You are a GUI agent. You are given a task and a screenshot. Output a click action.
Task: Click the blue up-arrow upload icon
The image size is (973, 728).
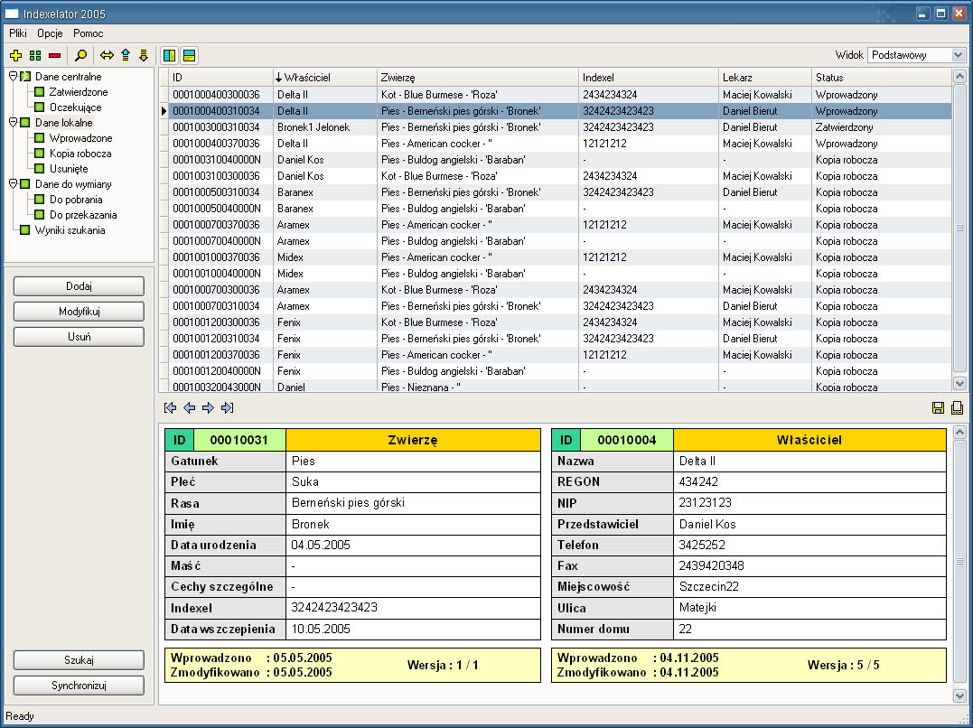pyautogui.click(x=126, y=55)
